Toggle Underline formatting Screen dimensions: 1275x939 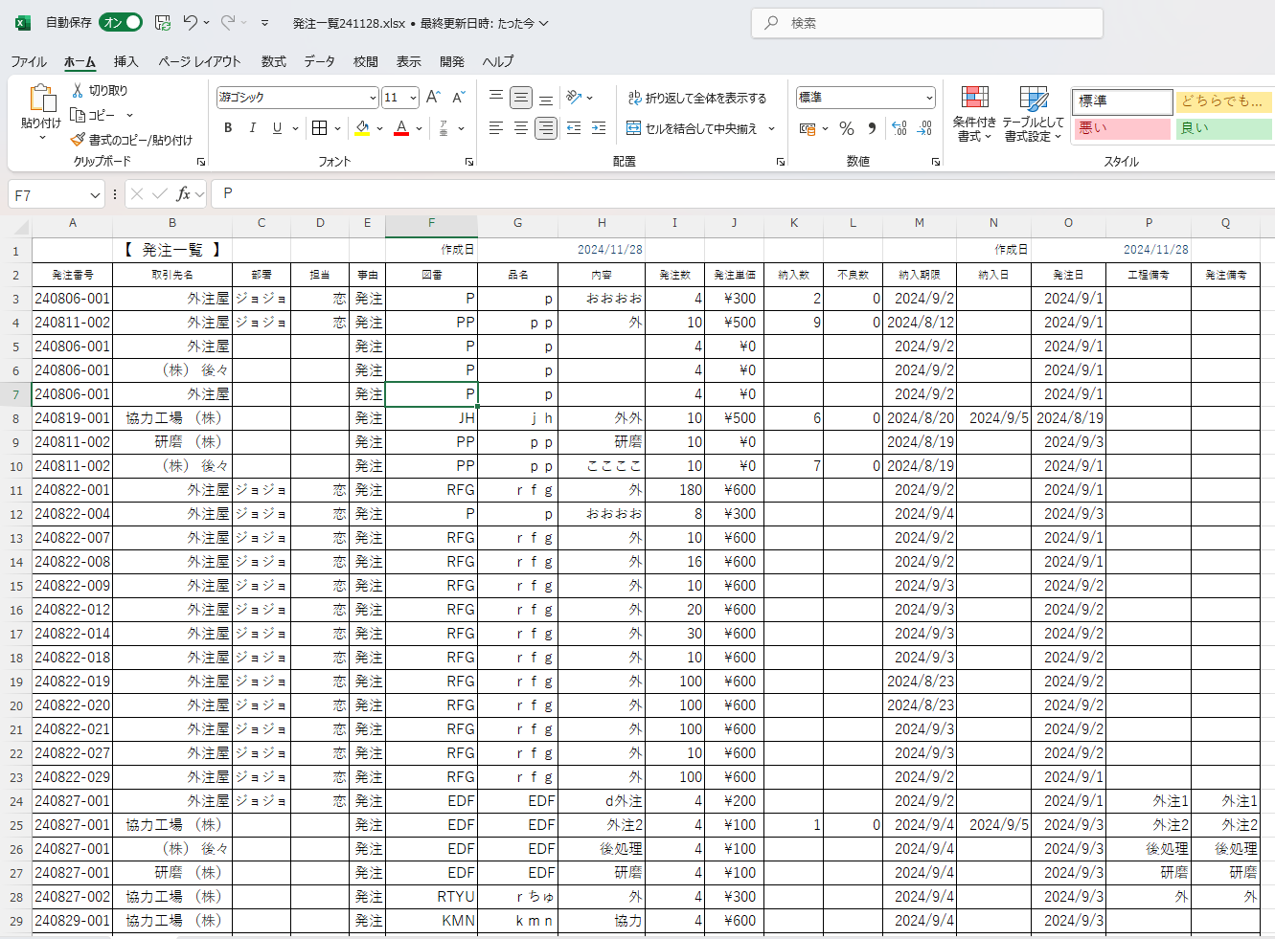[277, 127]
